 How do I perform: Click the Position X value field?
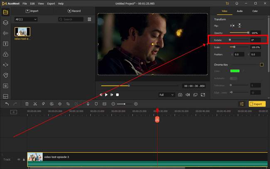[x=239, y=54]
